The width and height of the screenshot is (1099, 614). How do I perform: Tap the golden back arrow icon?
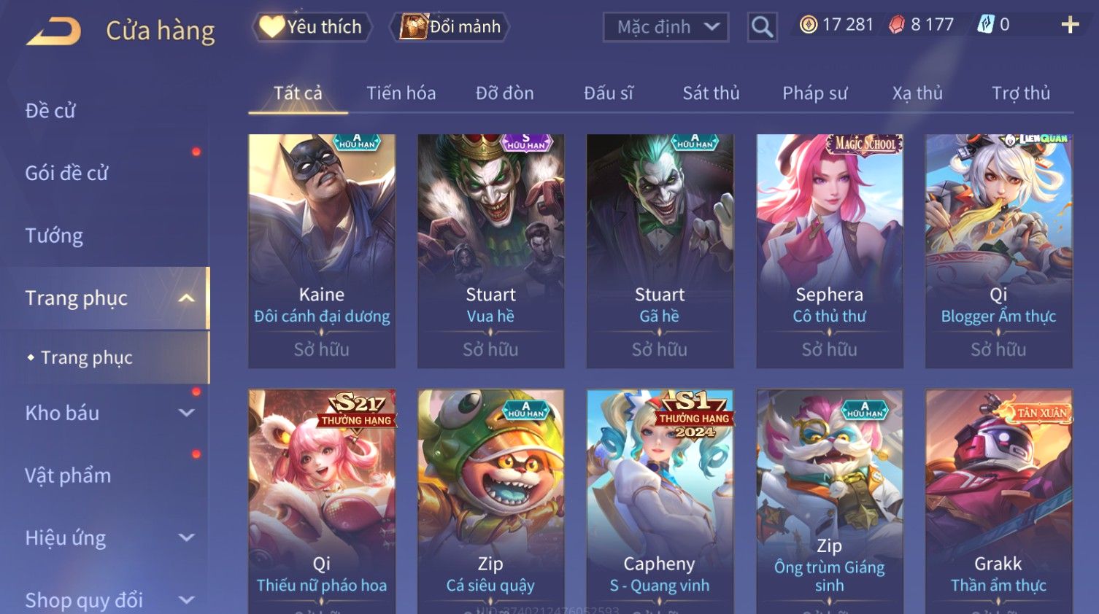pyautogui.click(x=53, y=31)
